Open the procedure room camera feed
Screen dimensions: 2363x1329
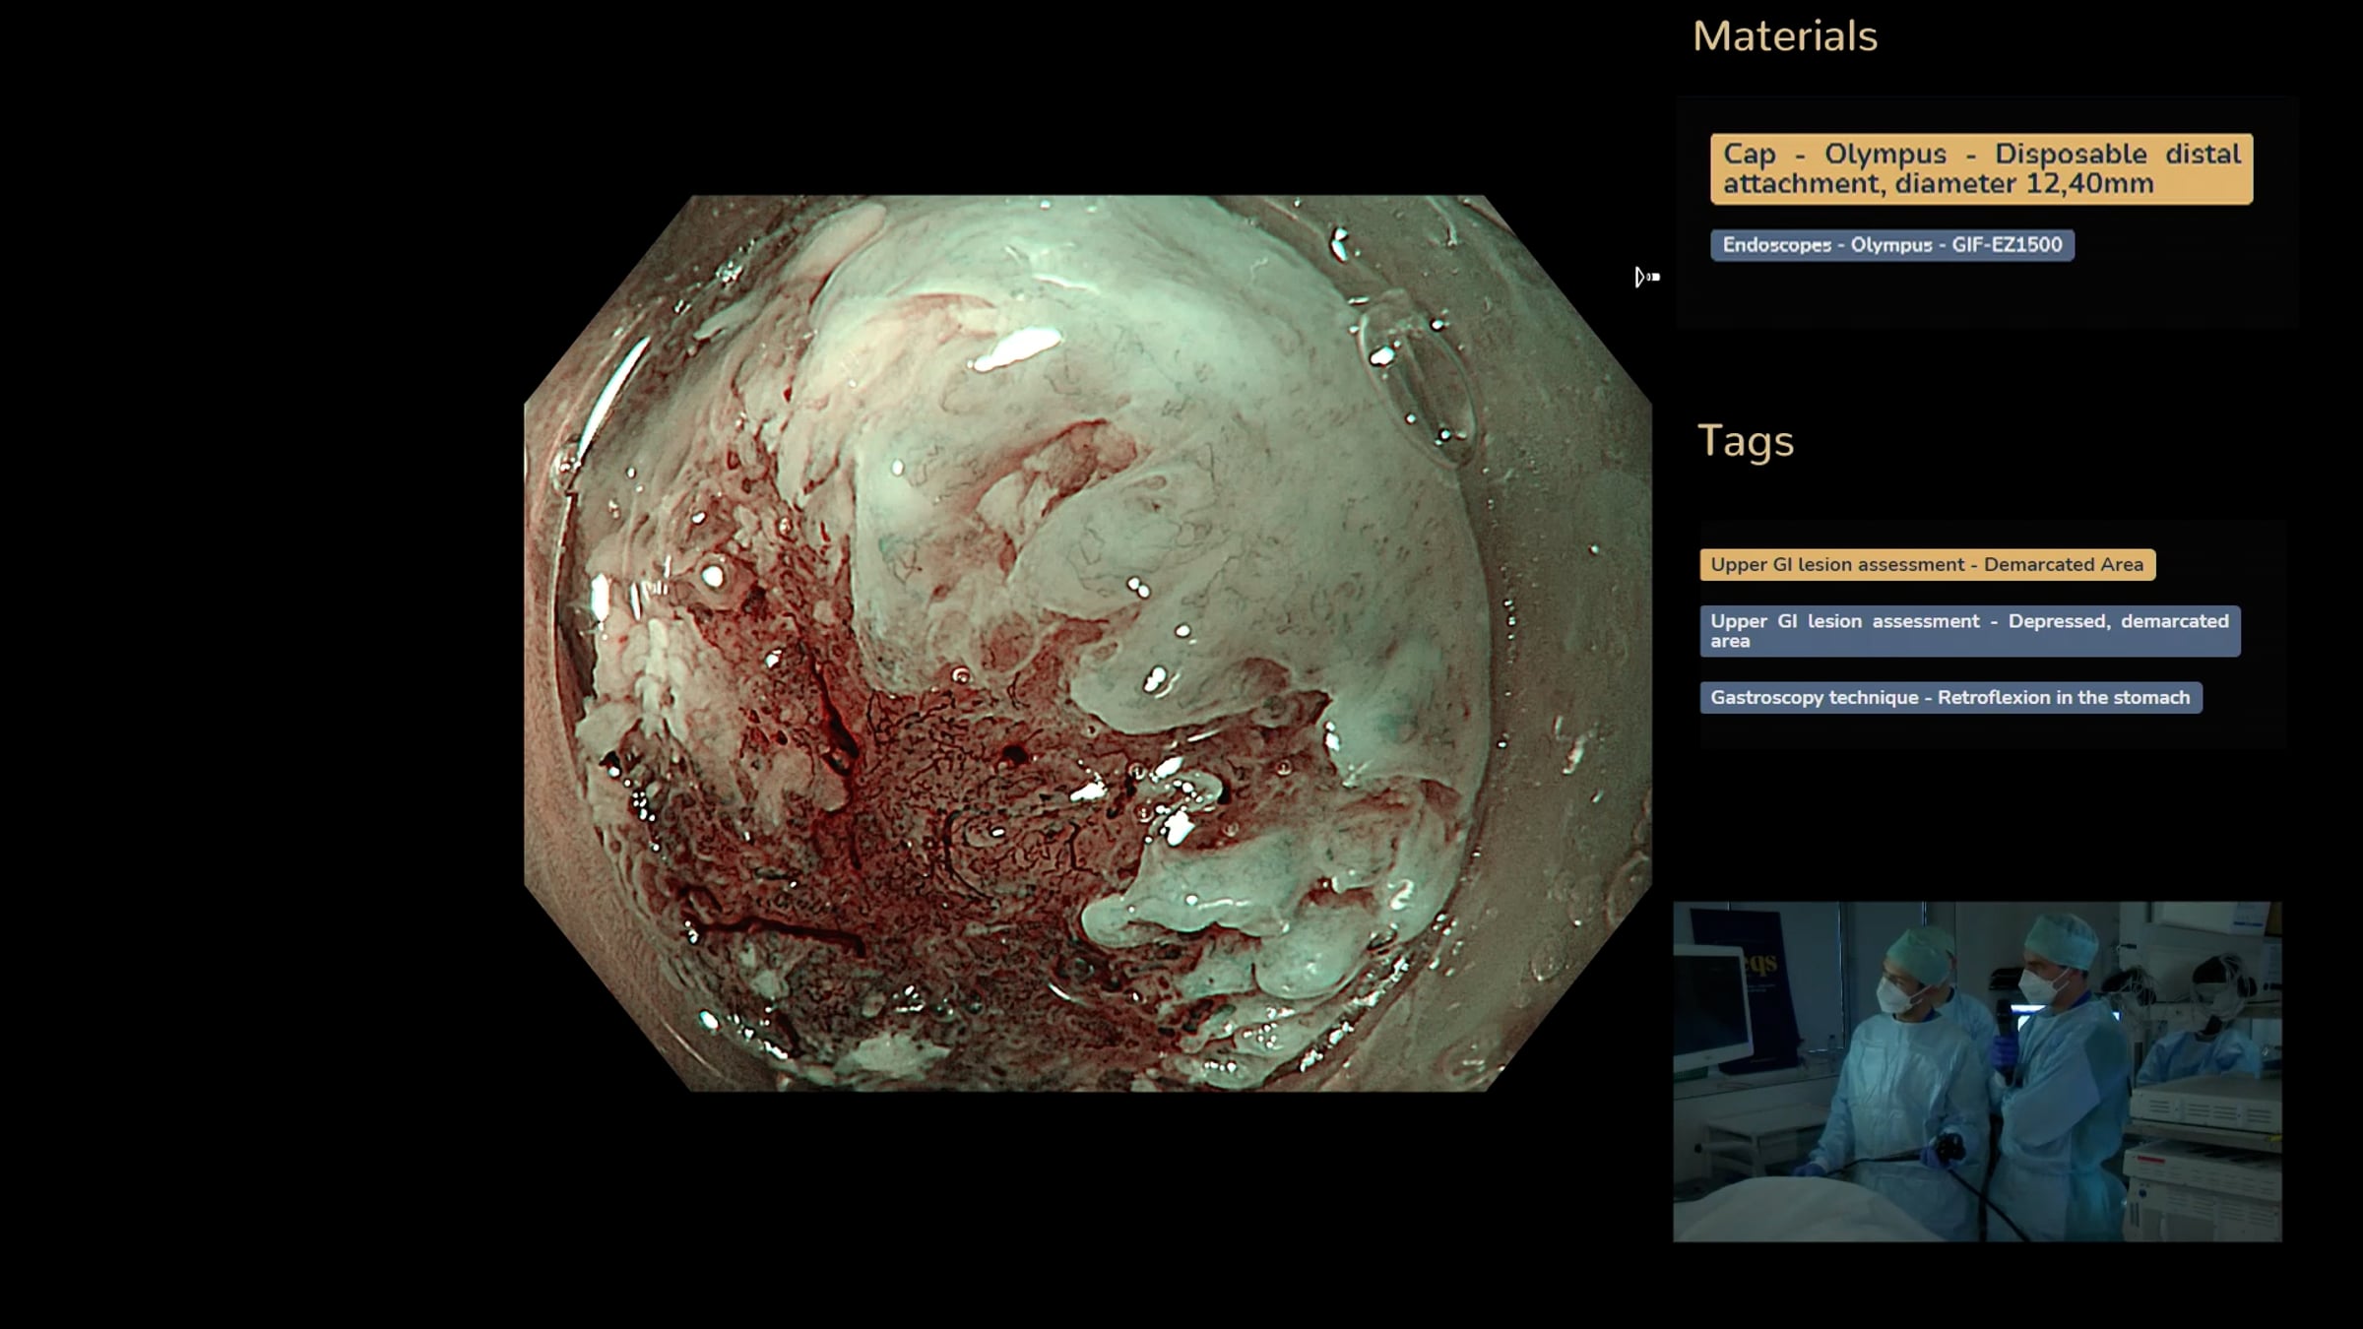pyautogui.click(x=1976, y=1071)
